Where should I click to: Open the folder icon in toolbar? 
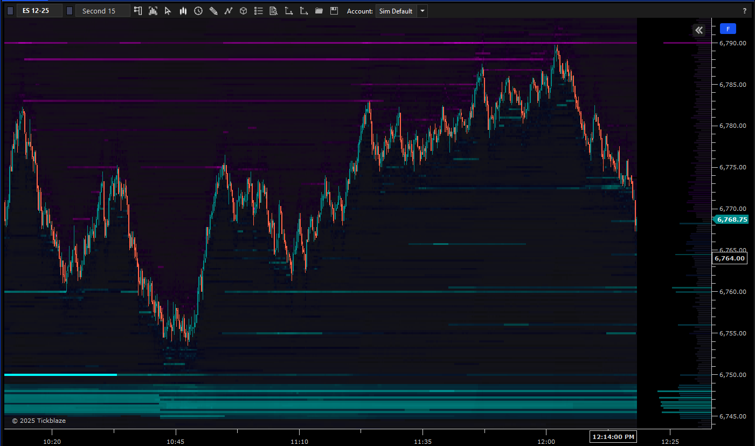[319, 11]
